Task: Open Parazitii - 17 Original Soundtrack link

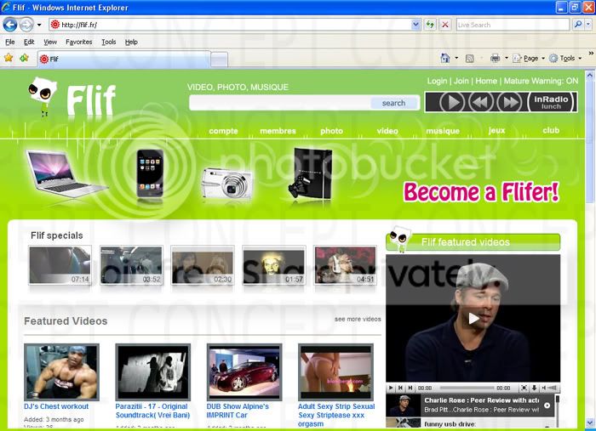Action: pyautogui.click(x=152, y=411)
